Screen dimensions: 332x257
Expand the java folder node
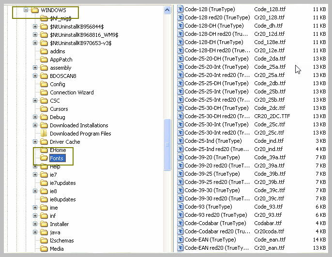pos(35,232)
